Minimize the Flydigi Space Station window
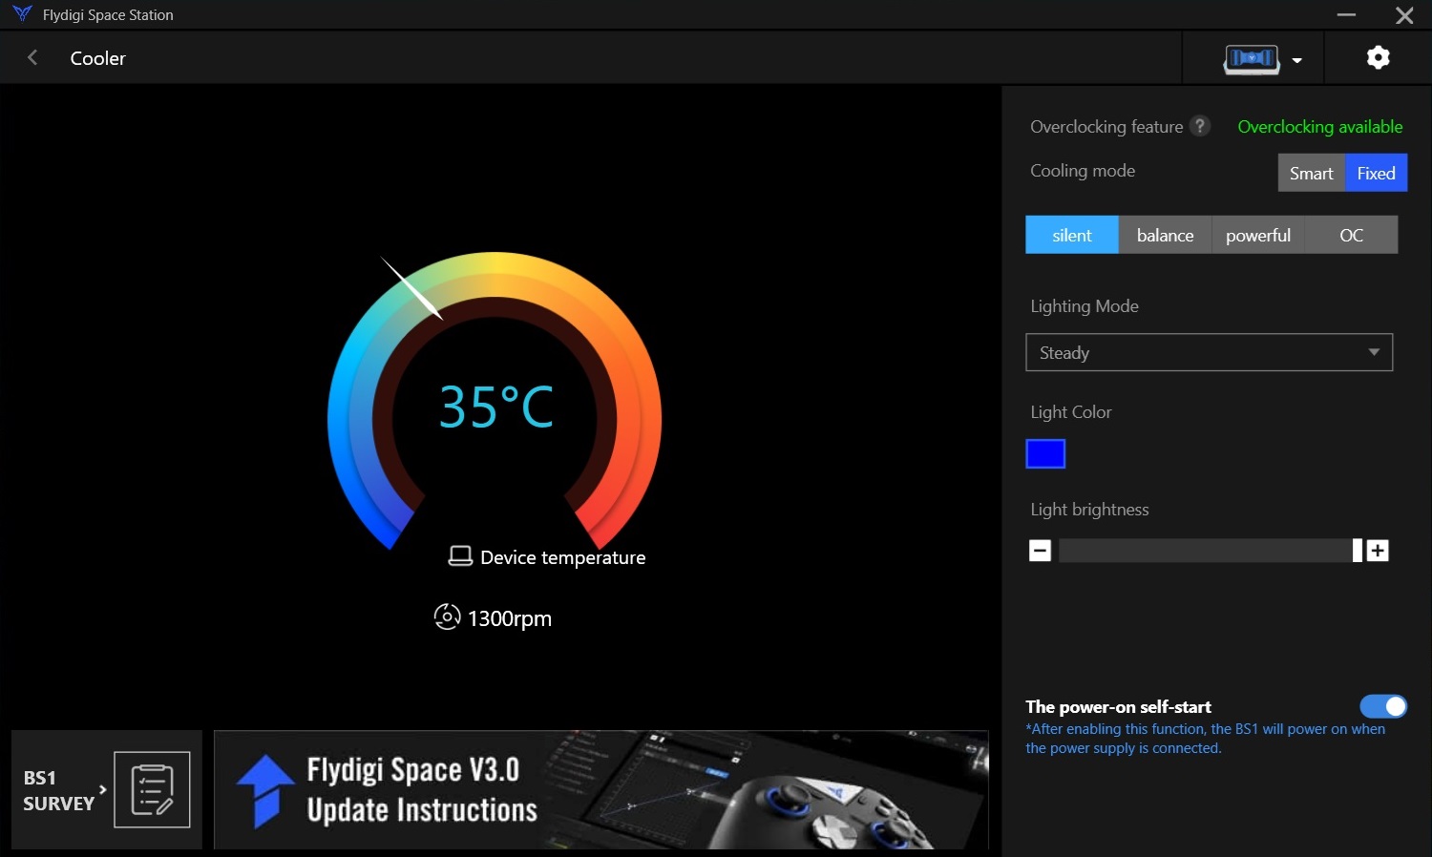This screenshot has width=1432, height=857. (x=1346, y=15)
